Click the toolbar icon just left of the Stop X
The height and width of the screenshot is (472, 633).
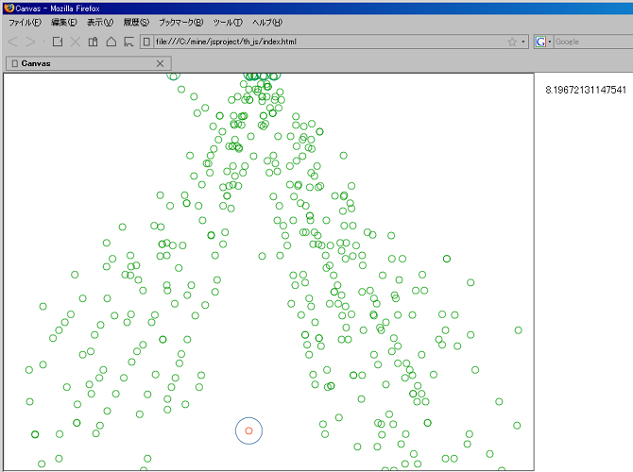pyautogui.click(x=58, y=42)
